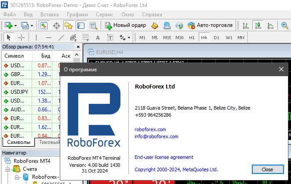Switch to line chart type icon
Screen dimensions: 291x184
[270, 26]
